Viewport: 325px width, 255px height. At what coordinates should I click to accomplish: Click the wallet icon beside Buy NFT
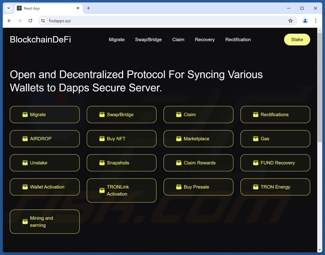(102, 138)
